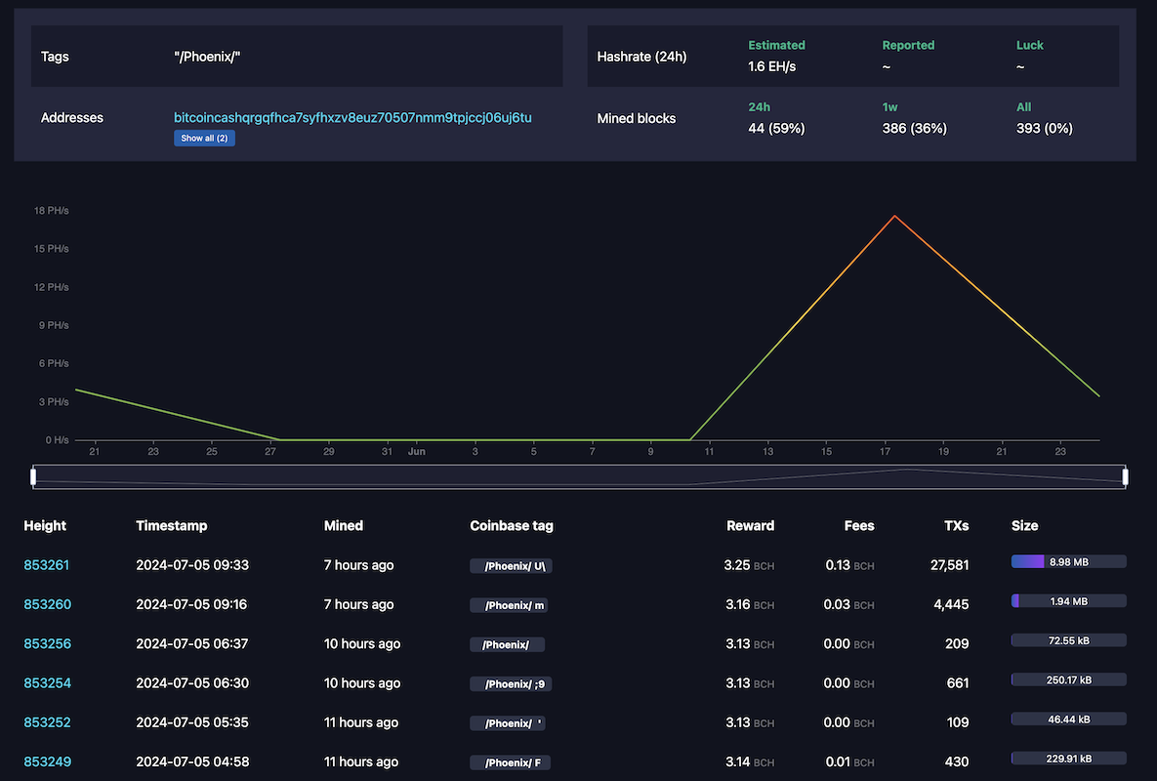Image resolution: width=1157 pixels, height=781 pixels.
Task: Click the Height column header
Action: pos(44,525)
